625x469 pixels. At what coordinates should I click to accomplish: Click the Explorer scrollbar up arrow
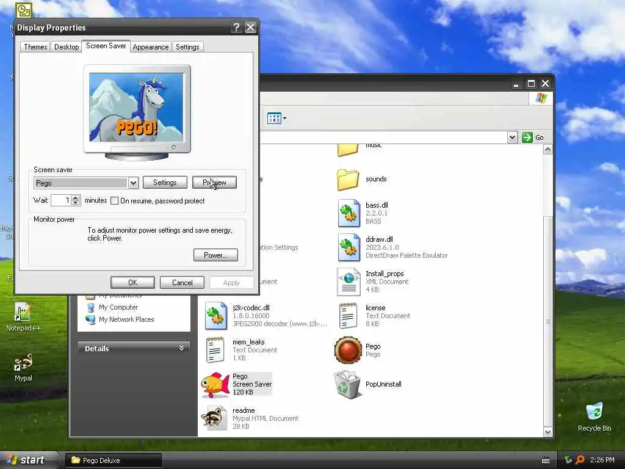pos(547,150)
